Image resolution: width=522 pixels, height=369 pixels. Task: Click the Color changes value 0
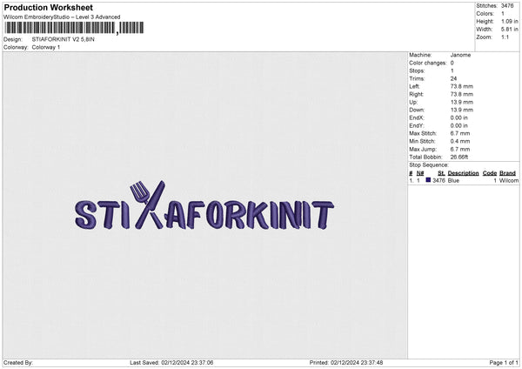click(452, 63)
